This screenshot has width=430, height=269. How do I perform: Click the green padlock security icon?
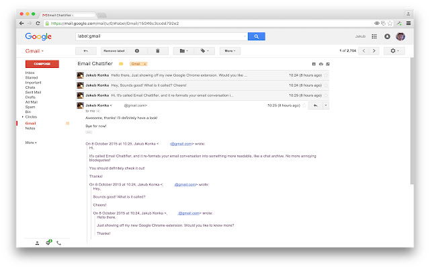coord(47,24)
